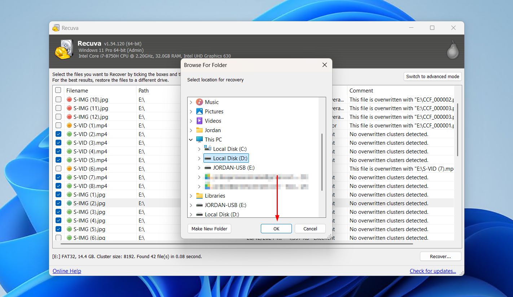Click the Jordan user folder icon
Image resolution: width=513 pixels, height=297 pixels.
199,130
